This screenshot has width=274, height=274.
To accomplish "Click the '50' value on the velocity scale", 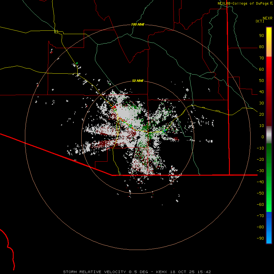I will pos(262,81).
